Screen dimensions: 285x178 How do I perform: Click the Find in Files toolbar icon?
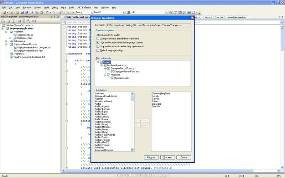point(128,12)
